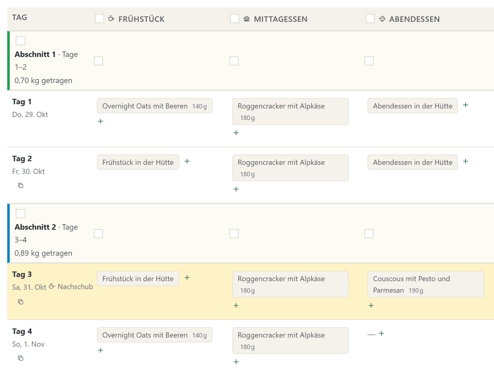Open Couscous mit Pesto und Parmesan item

click(426, 284)
